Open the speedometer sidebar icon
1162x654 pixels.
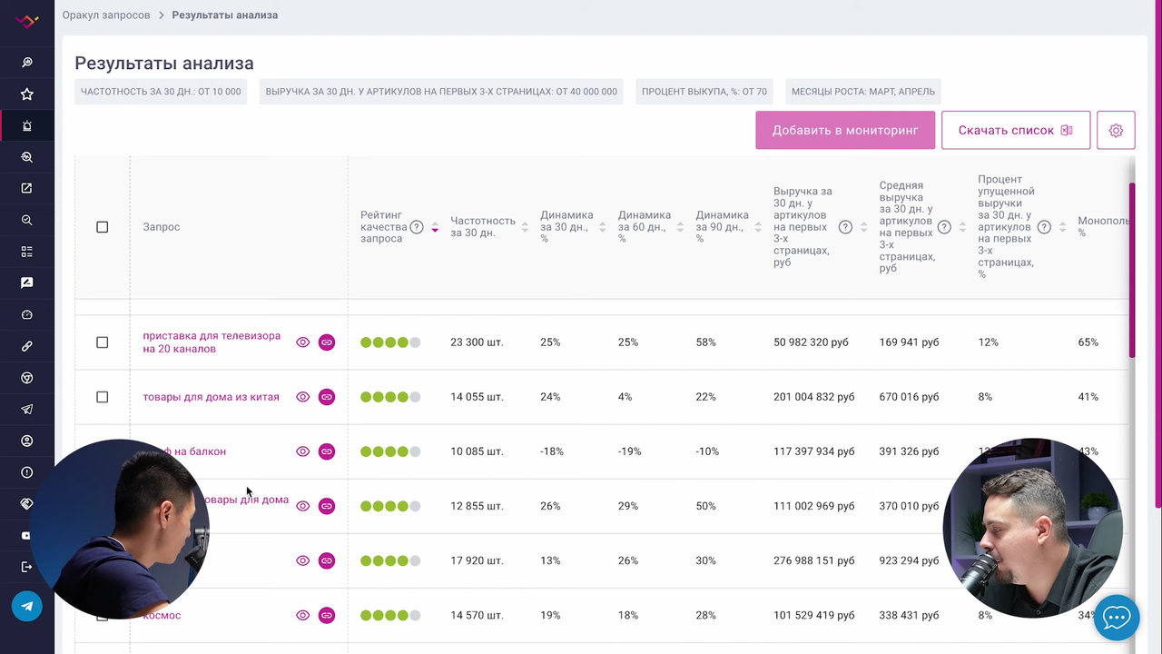(x=27, y=315)
